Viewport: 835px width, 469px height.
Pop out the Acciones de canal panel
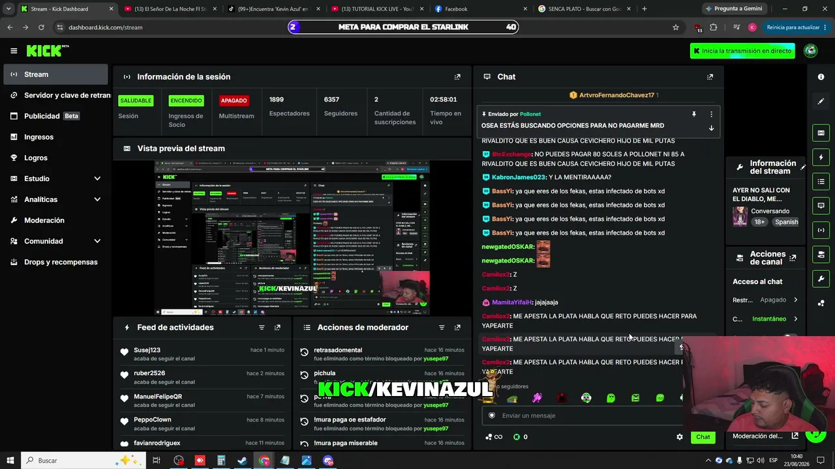click(793, 258)
